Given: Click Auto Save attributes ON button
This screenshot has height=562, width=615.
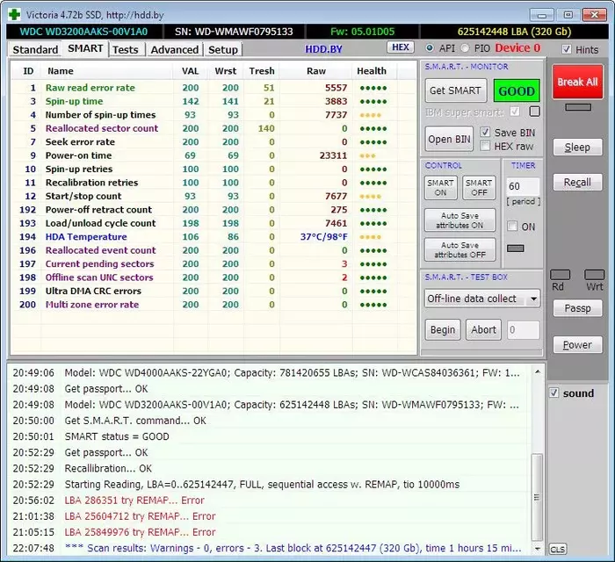Looking at the screenshot, I should point(459,220).
